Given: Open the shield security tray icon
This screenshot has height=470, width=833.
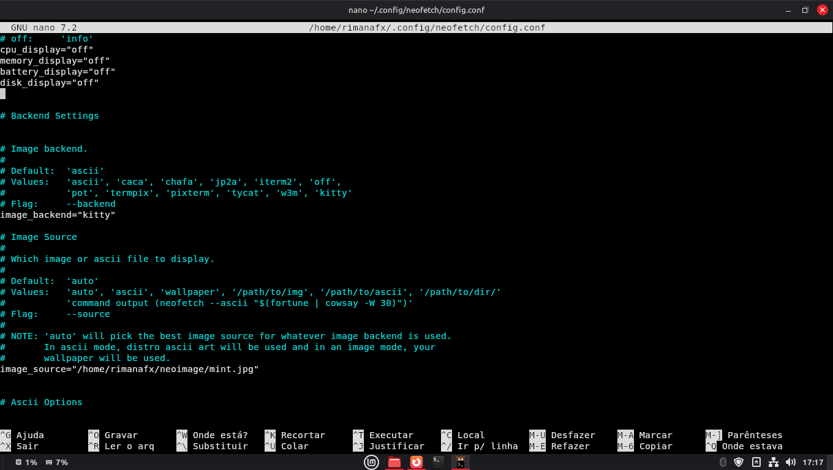Looking at the screenshot, I should click(739, 462).
